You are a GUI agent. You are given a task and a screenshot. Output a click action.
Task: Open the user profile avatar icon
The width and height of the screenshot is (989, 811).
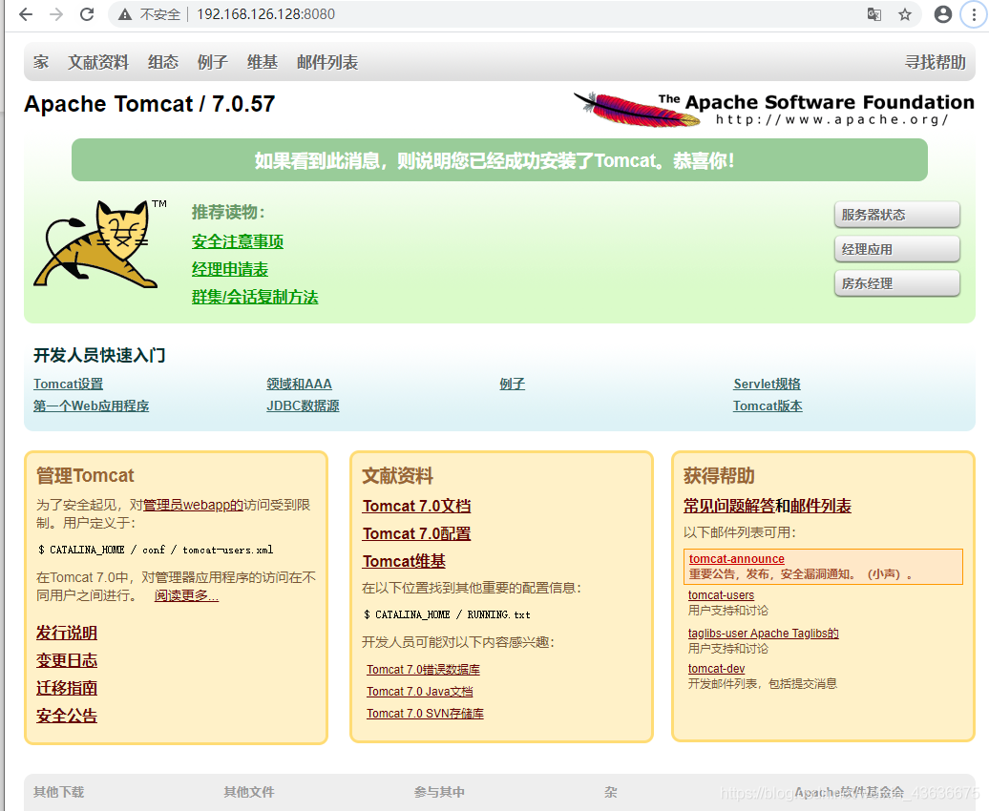click(943, 14)
